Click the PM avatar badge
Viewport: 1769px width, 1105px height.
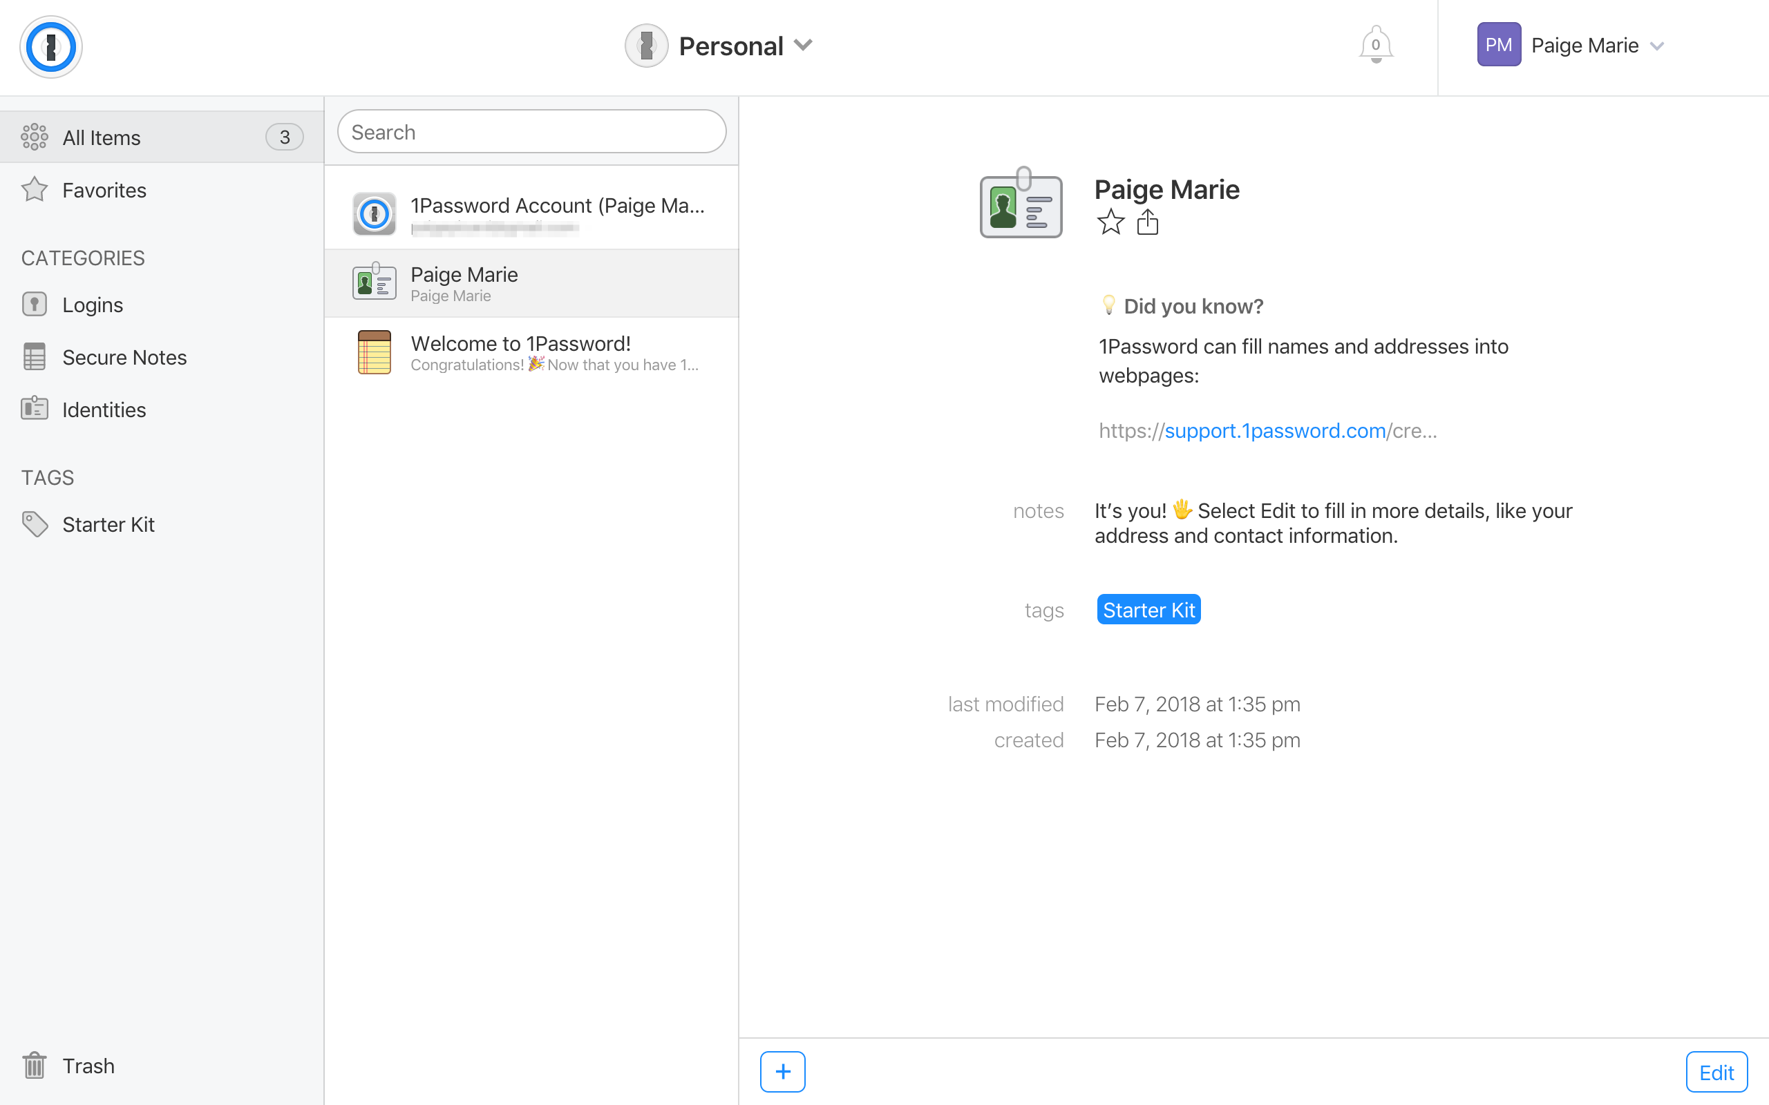tap(1498, 46)
